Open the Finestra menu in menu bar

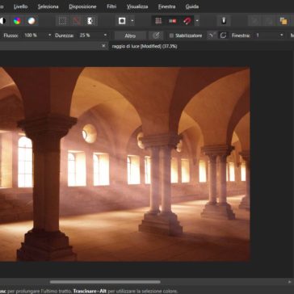point(167,6)
